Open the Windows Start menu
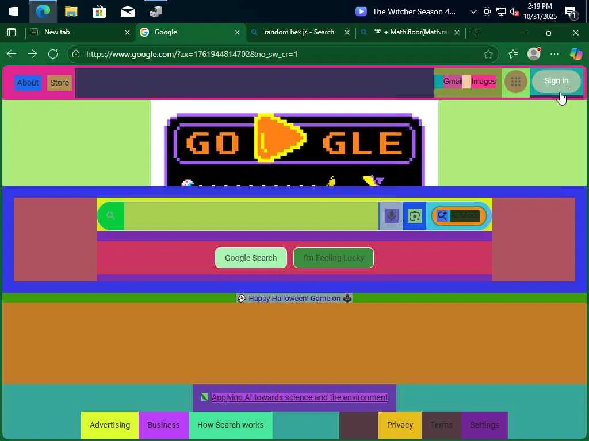 click(14, 11)
